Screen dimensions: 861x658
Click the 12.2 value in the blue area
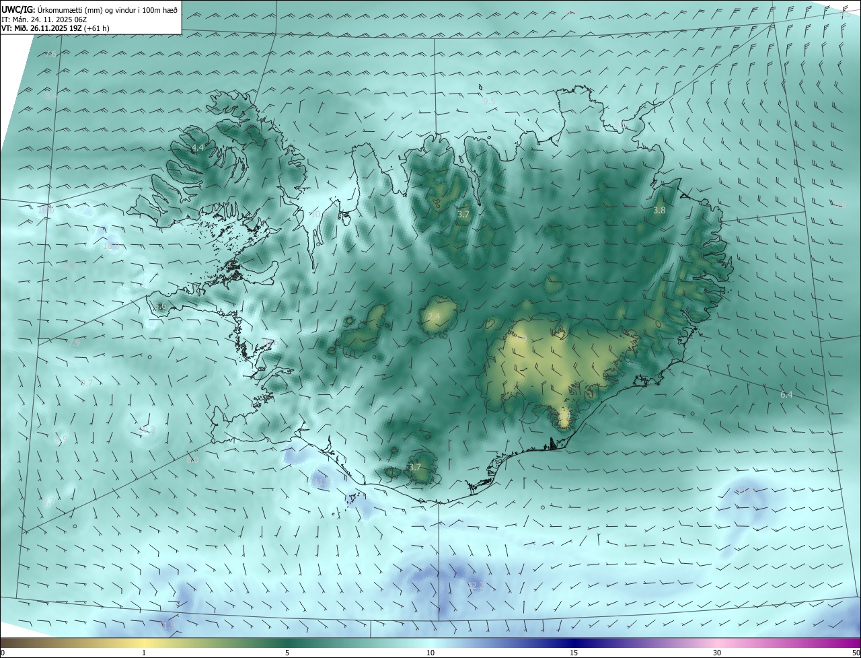pyautogui.click(x=476, y=586)
